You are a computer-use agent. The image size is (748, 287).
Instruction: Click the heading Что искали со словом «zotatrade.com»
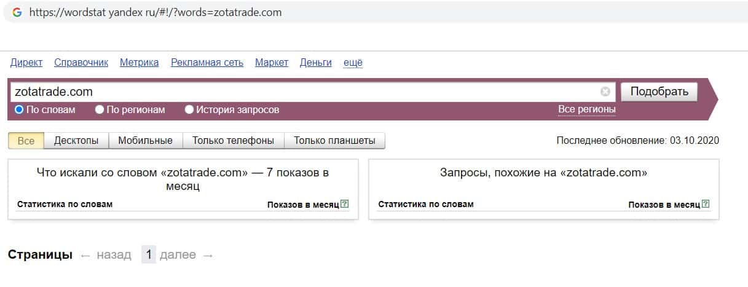click(183, 179)
